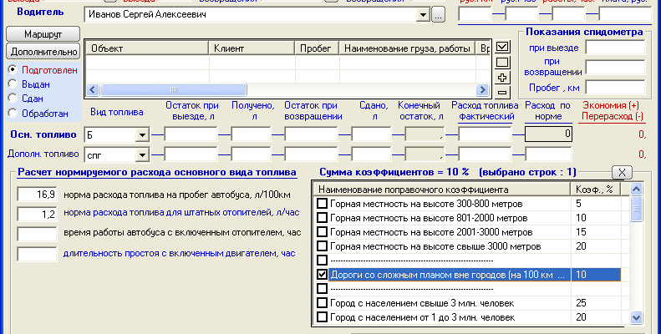Viewport: 661px width, 334px height.
Task: Click the ellipsis browse button next to driver
Action: click(440, 15)
